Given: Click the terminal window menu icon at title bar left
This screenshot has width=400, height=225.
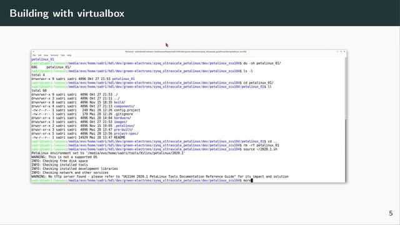Looking at the screenshot, I should pos(33,51).
